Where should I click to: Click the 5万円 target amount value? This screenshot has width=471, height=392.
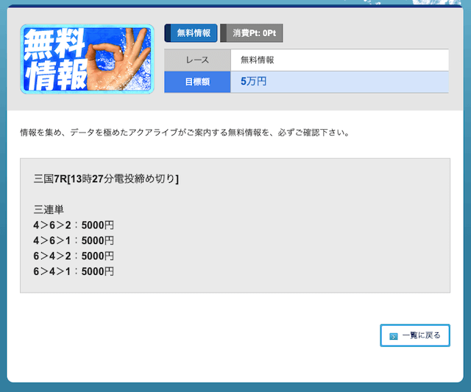253,82
